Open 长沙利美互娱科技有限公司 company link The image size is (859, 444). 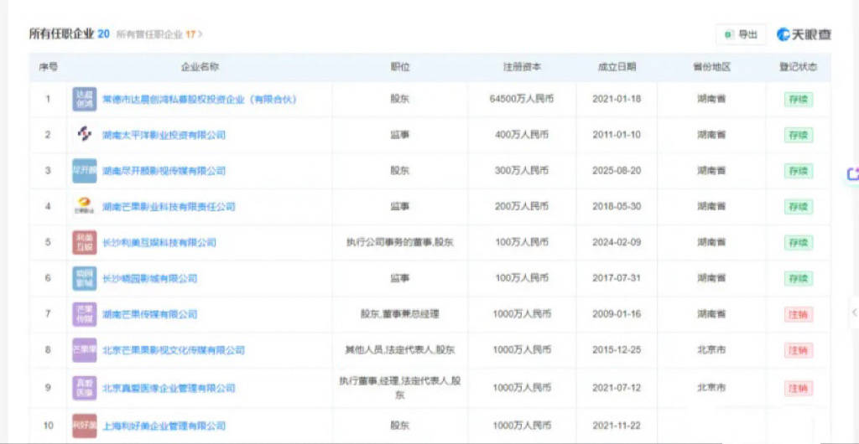[x=159, y=243]
